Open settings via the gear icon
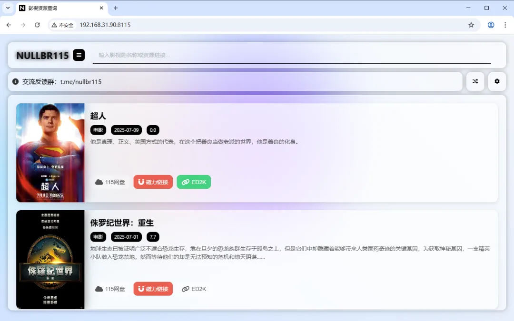 497,81
